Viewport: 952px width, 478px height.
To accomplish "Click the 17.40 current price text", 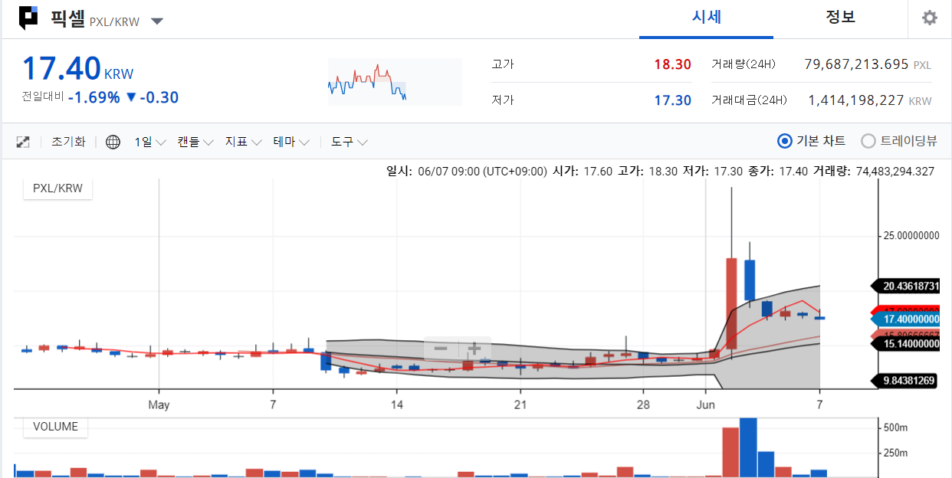I will click(x=61, y=68).
